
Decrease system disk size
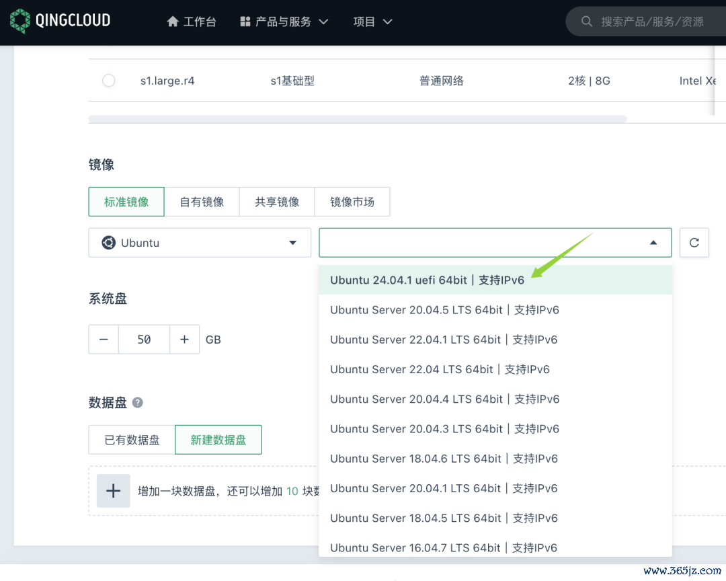(104, 339)
